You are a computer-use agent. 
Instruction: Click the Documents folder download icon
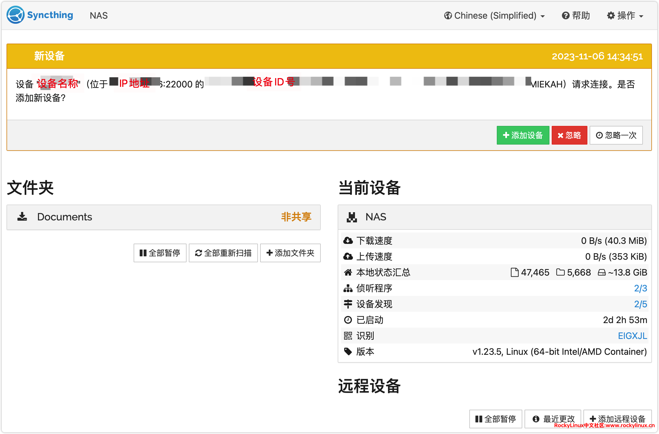tap(22, 217)
